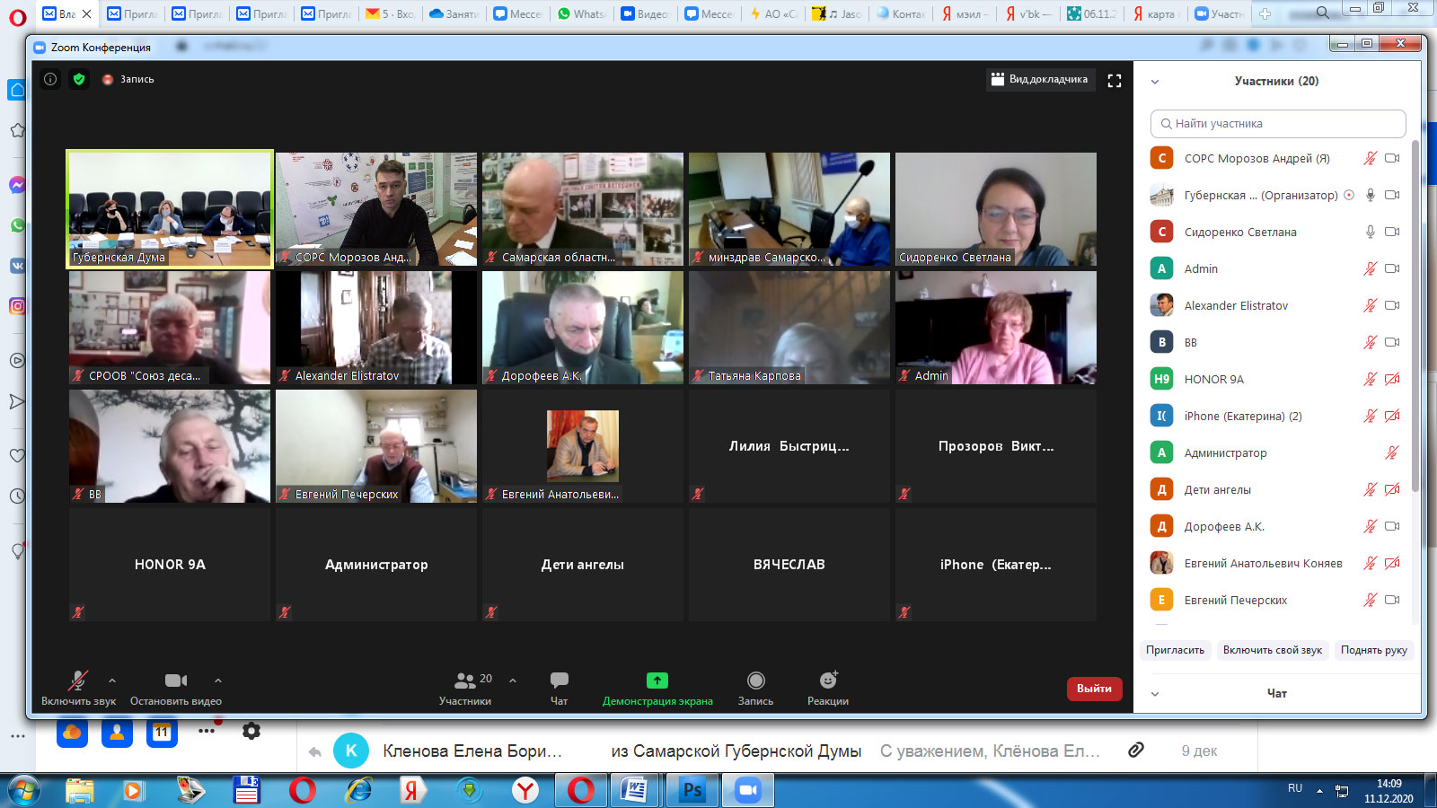Image resolution: width=1437 pixels, height=808 pixels.
Task: Click Invite (Пригласить) button
Action: click(x=1175, y=650)
